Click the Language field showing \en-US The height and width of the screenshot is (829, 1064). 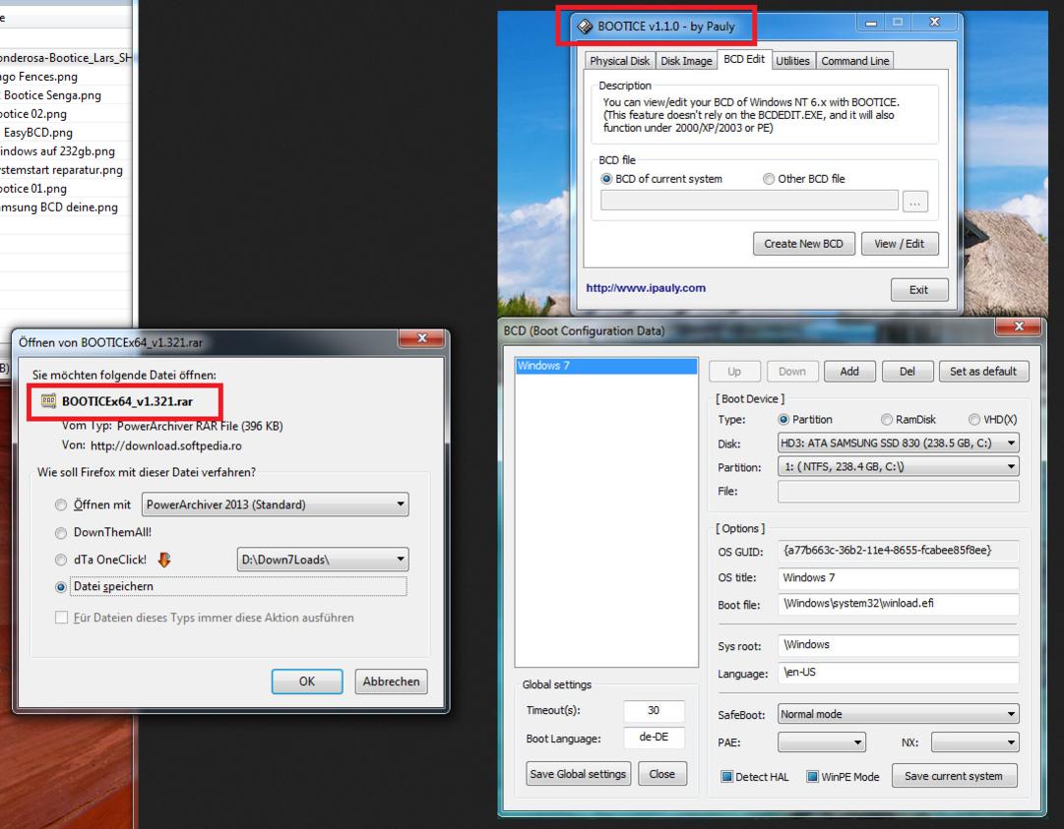pyautogui.click(x=899, y=673)
